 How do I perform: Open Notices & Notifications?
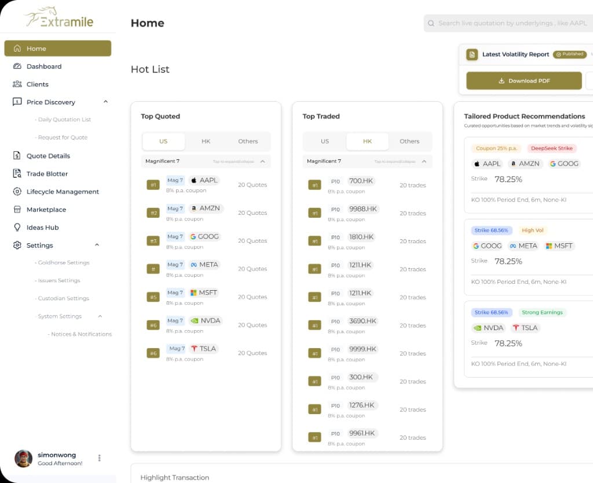pyautogui.click(x=80, y=334)
